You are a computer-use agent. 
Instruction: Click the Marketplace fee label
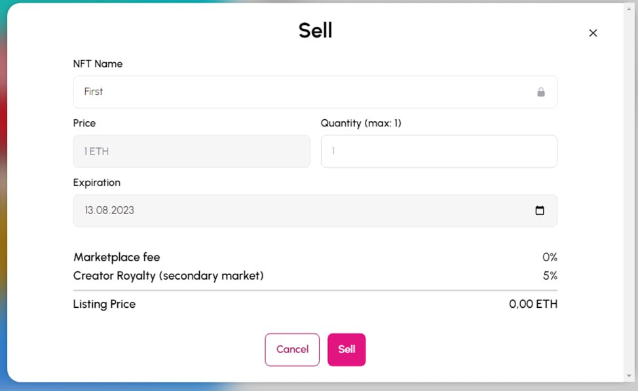[x=117, y=257]
